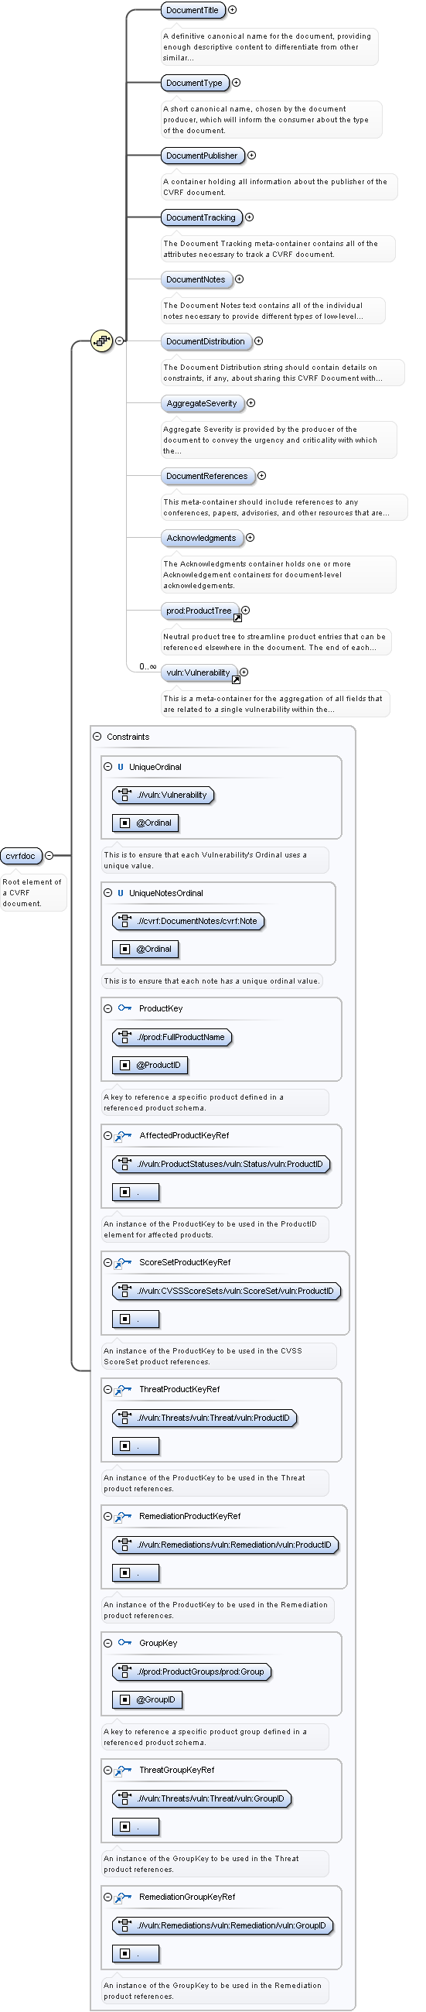Click the AffectedProductKeyRef keyref icon
The height and width of the screenshot is (2012, 426).
point(123,1135)
